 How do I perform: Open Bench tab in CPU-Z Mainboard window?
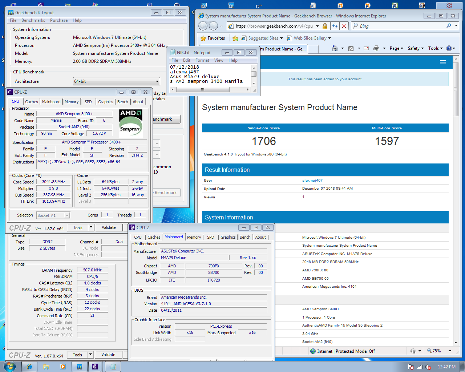tap(245, 237)
